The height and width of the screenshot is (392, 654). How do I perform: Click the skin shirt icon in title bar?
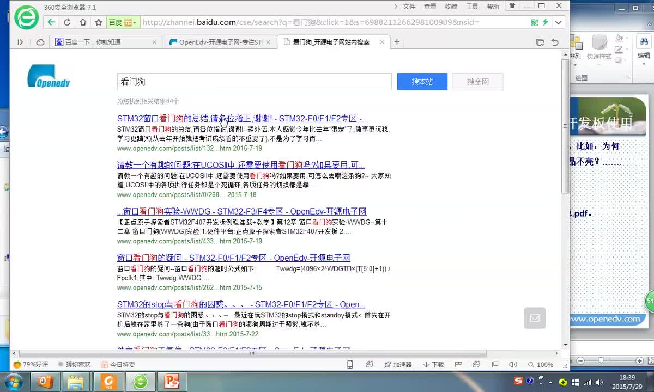click(x=512, y=6)
